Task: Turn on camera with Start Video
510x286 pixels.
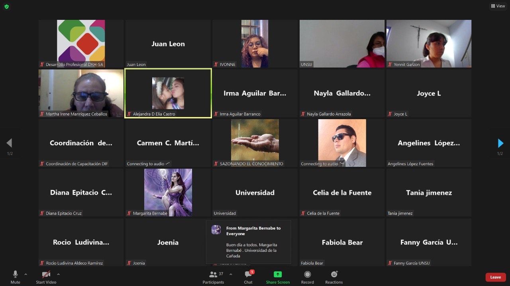Action: [x=46, y=274]
